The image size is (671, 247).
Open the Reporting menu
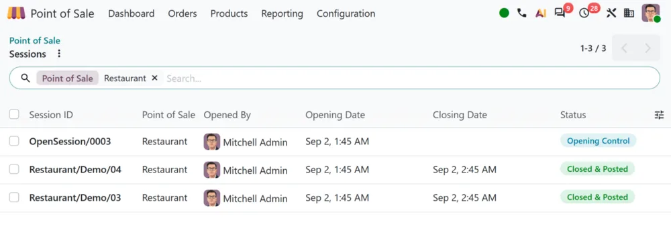point(282,13)
